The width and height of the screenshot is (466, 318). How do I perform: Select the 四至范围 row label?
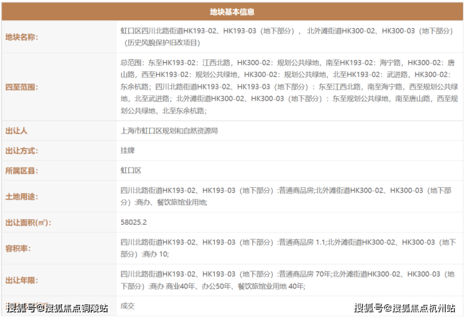coord(23,87)
